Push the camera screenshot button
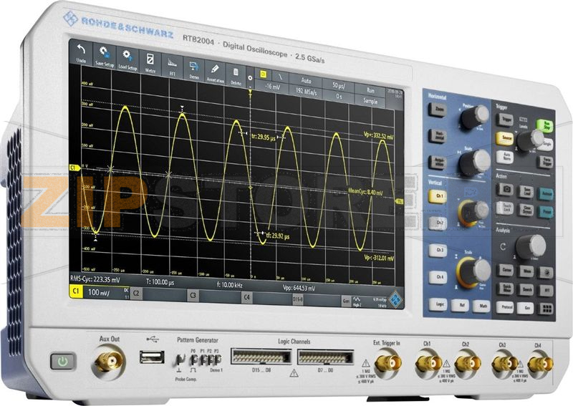Viewport: 573px width, 406px height. 506,190
